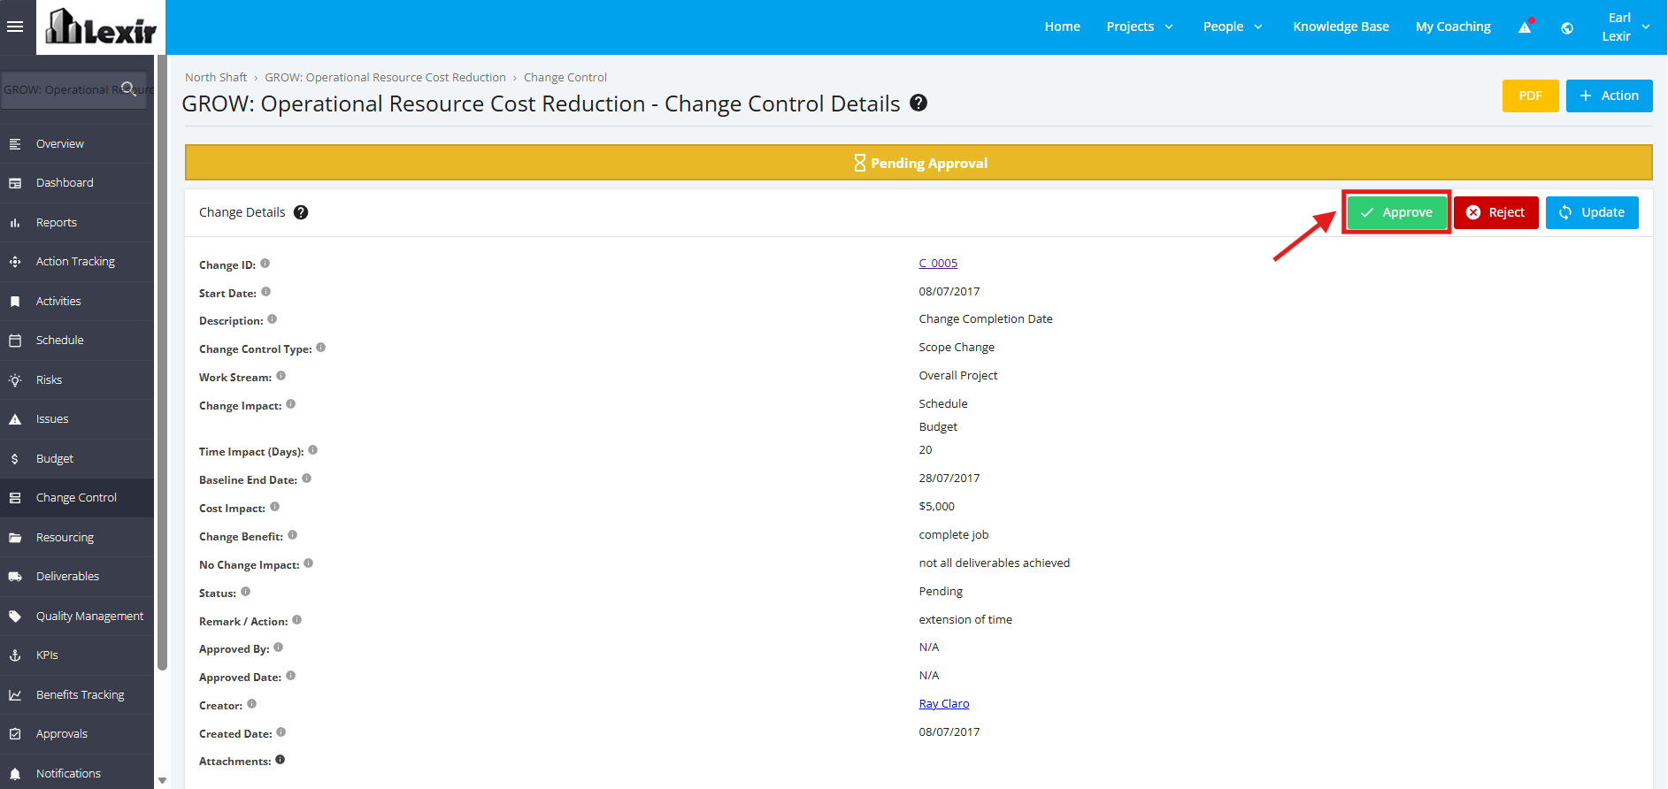Click info icon next to Attachments
Viewport: 1668px width, 789px height.
[x=280, y=760]
